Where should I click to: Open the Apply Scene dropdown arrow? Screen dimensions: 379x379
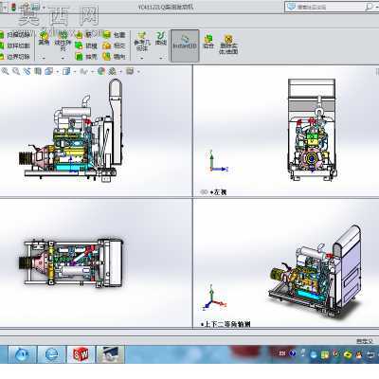pyautogui.click(x=121, y=72)
